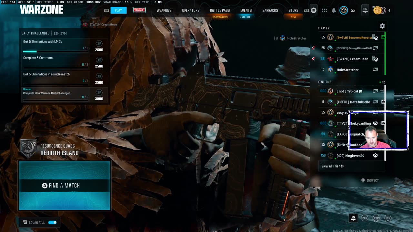Open the round hamburger menu icon
Screen dimensions: 413x232
314,10
